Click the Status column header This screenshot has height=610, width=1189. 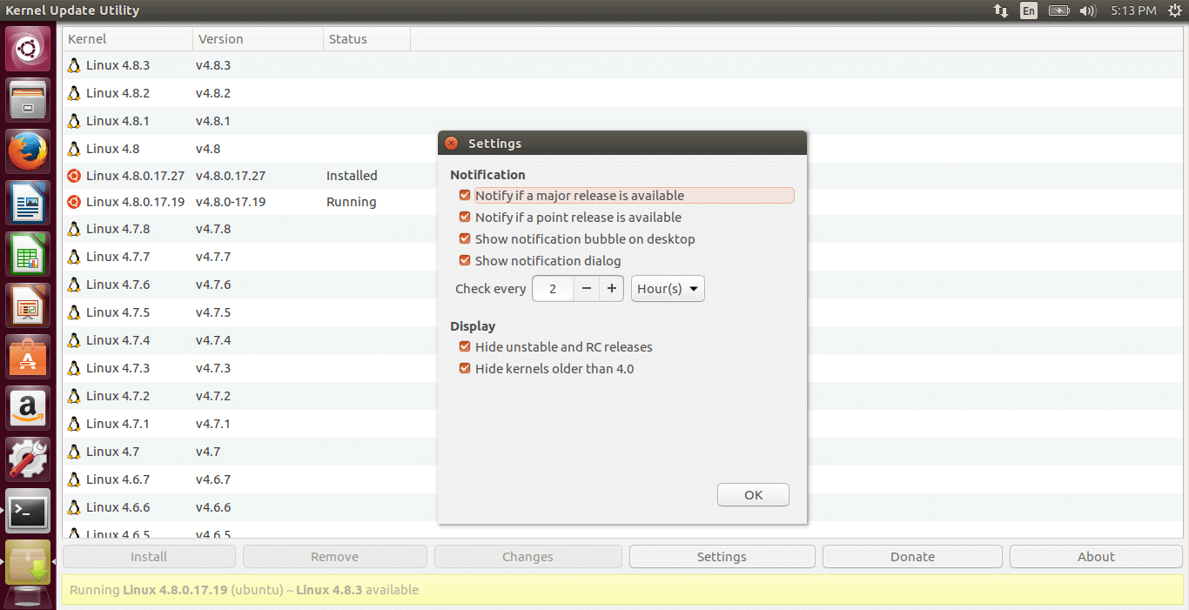[x=367, y=39]
